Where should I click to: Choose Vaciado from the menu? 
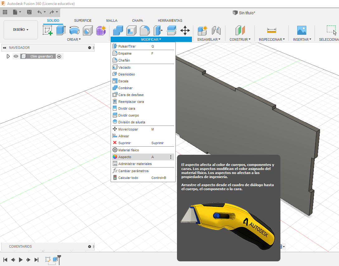click(x=143, y=67)
